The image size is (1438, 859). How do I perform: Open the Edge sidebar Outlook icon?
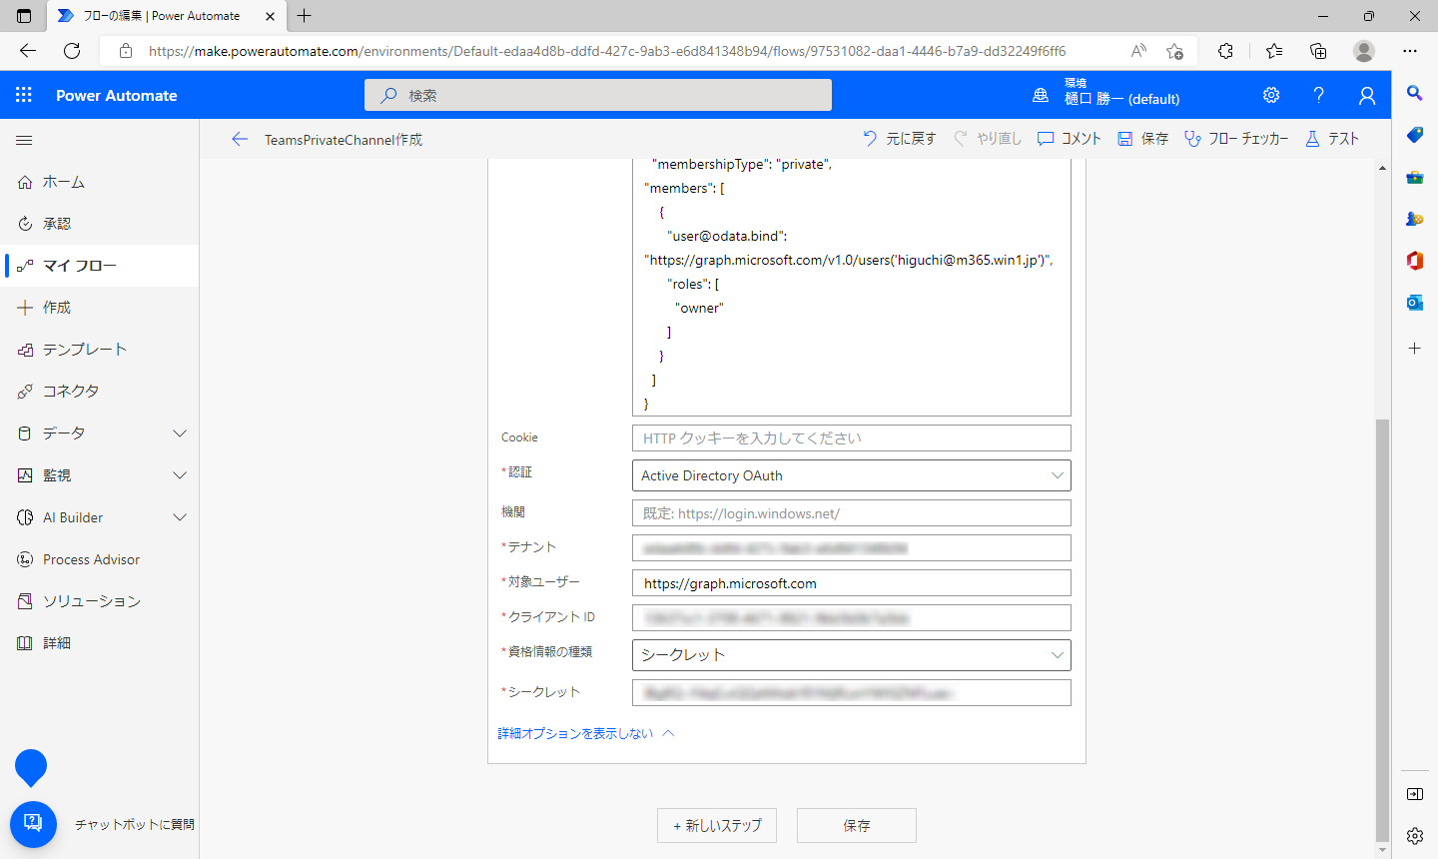click(x=1415, y=303)
